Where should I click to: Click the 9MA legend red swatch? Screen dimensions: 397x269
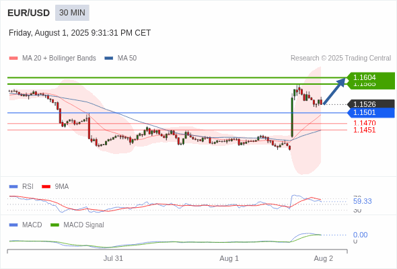46,187
